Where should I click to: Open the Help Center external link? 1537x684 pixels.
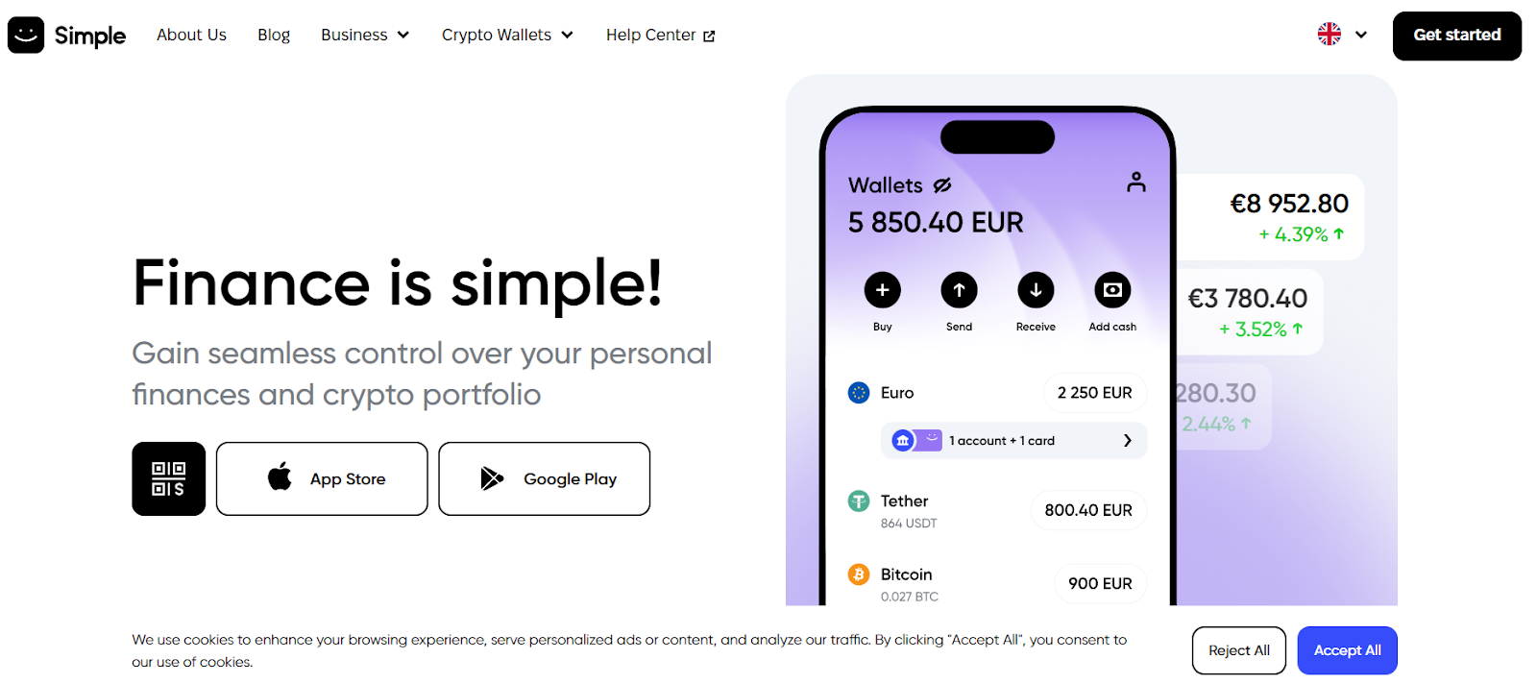[660, 36]
